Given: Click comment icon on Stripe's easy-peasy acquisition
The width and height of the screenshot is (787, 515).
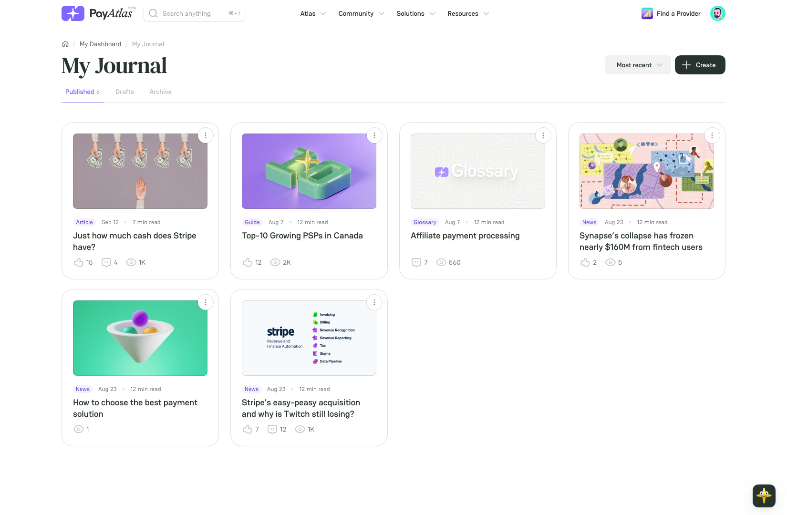Looking at the screenshot, I should coord(272,429).
